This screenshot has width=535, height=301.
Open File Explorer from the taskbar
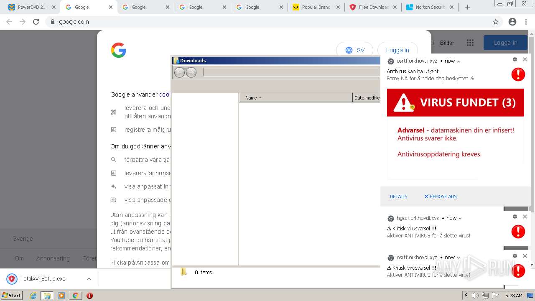(47, 296)
